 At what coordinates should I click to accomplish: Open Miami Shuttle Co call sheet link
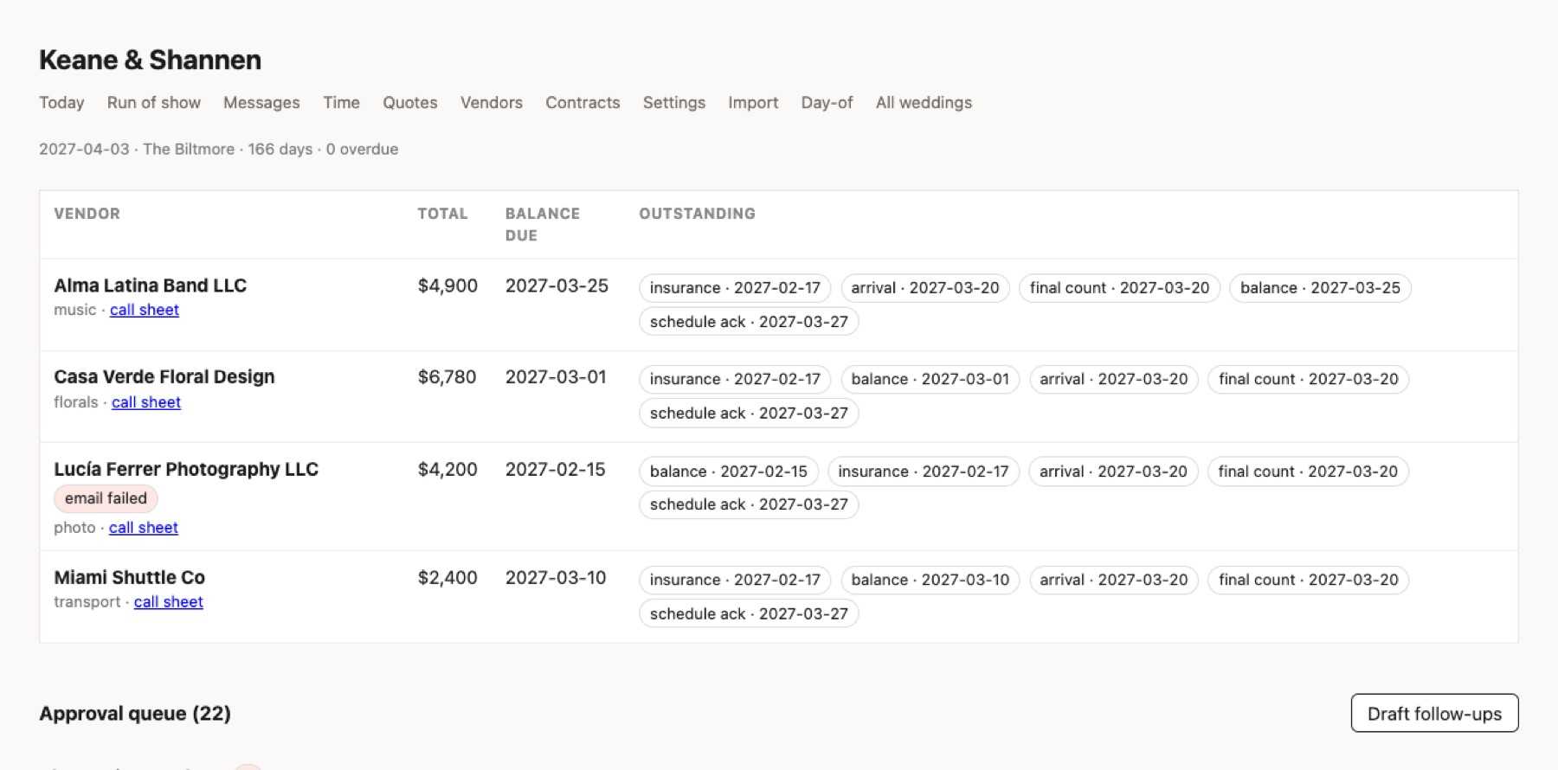169,602
